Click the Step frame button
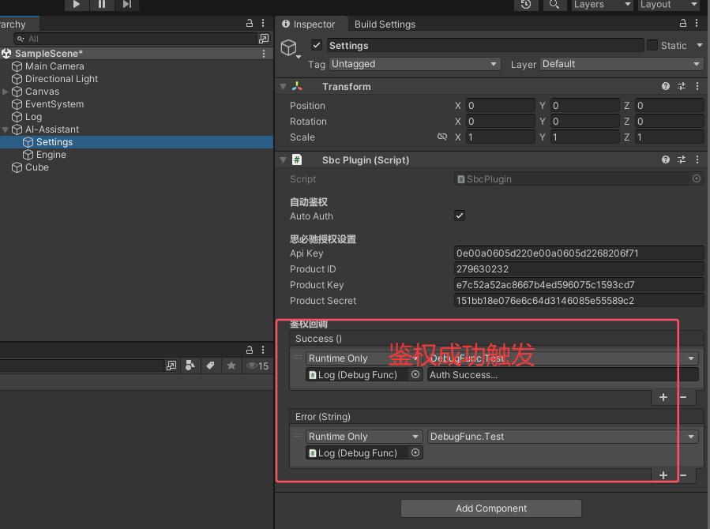This screenshot has width=710, height=529. tap(127, 5)
